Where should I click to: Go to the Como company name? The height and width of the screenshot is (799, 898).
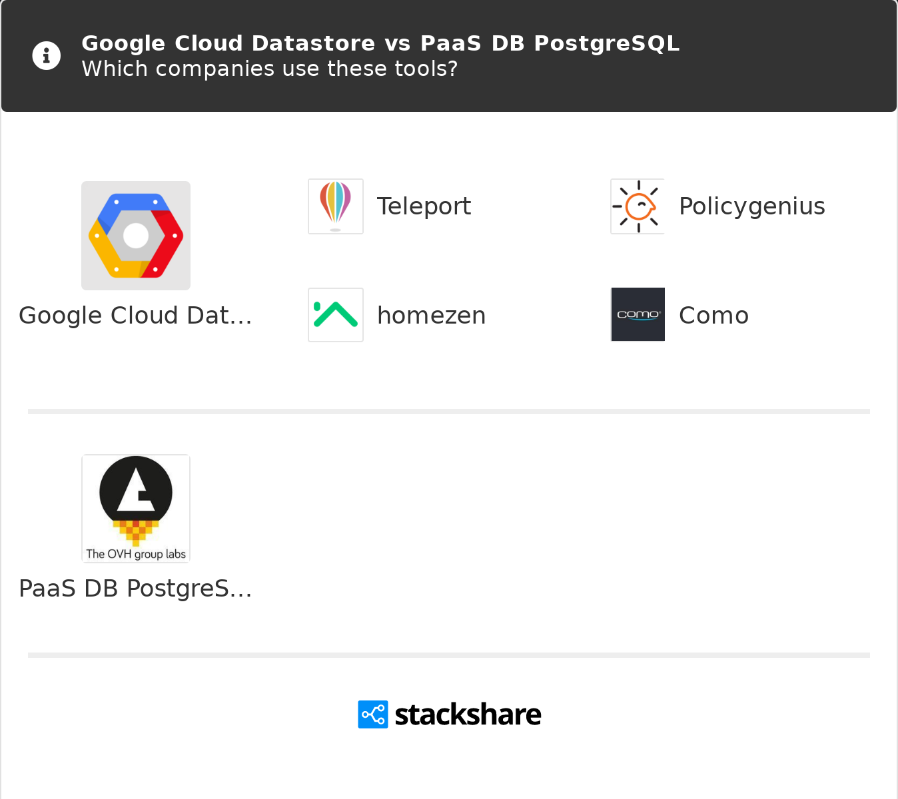pyautogui.click(x=713, y=316)
